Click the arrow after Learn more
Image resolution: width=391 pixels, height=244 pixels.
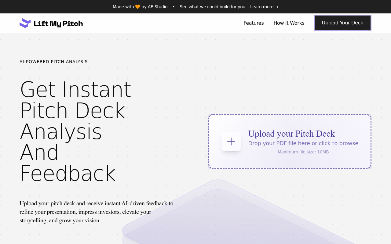pos(276,7)
